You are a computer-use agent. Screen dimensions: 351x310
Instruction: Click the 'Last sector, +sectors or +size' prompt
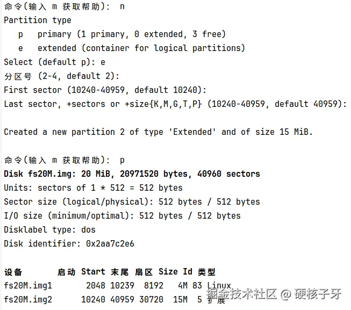(x=175, y=104)
